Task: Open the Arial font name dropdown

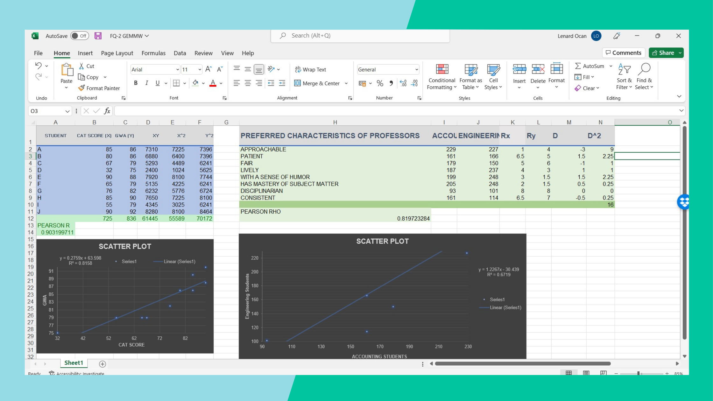Action: (178, 69)
